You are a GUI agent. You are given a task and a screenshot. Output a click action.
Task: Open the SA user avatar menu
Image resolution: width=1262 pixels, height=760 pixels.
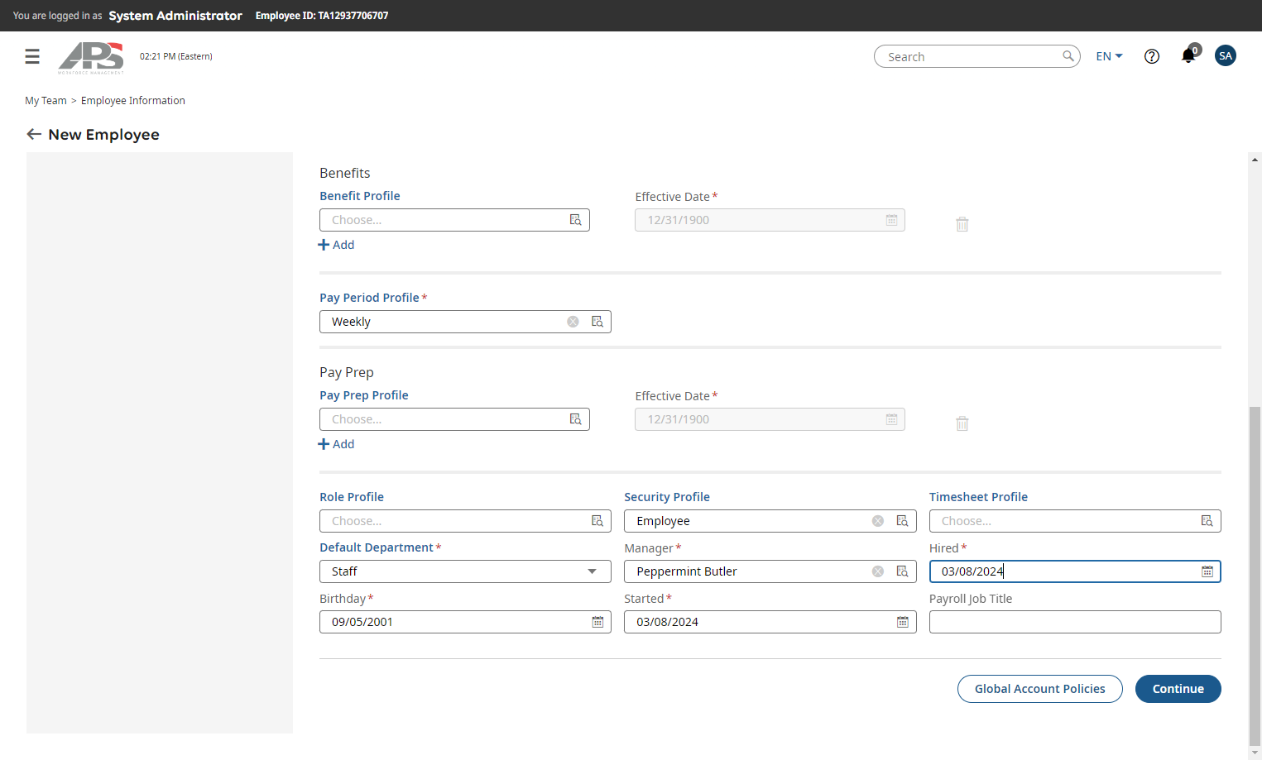click(x=1225, y=55)
